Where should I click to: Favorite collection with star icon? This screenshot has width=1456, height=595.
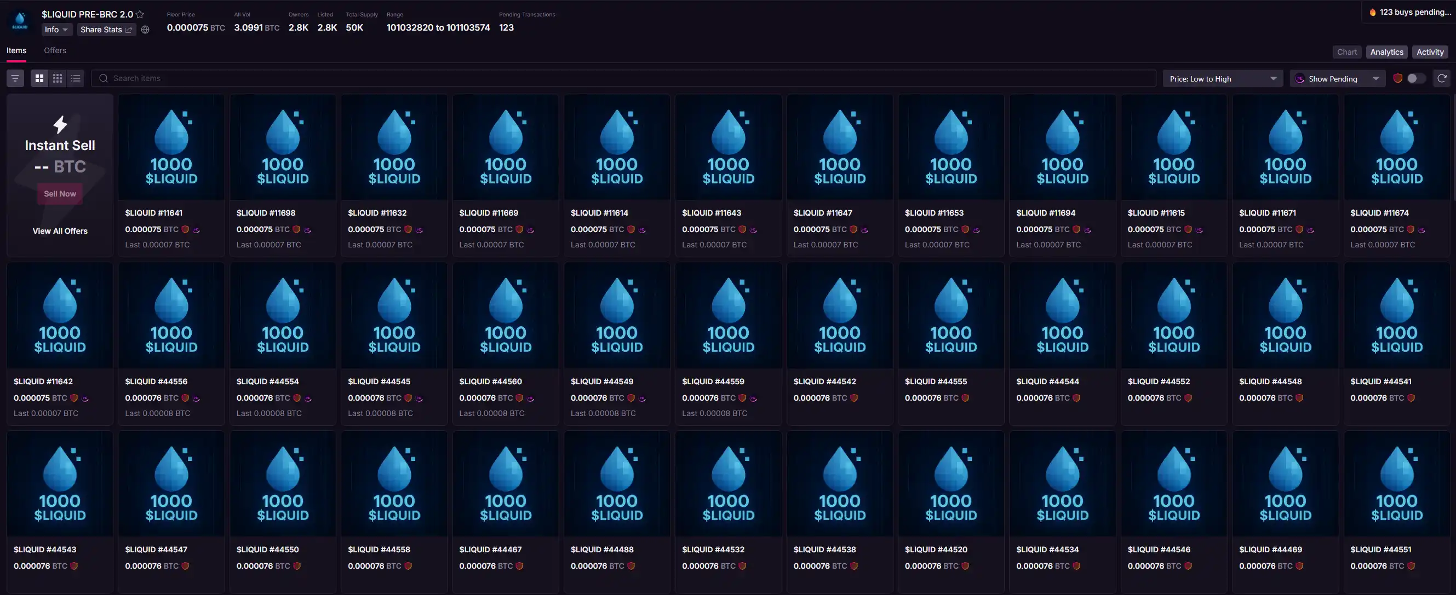140,15
